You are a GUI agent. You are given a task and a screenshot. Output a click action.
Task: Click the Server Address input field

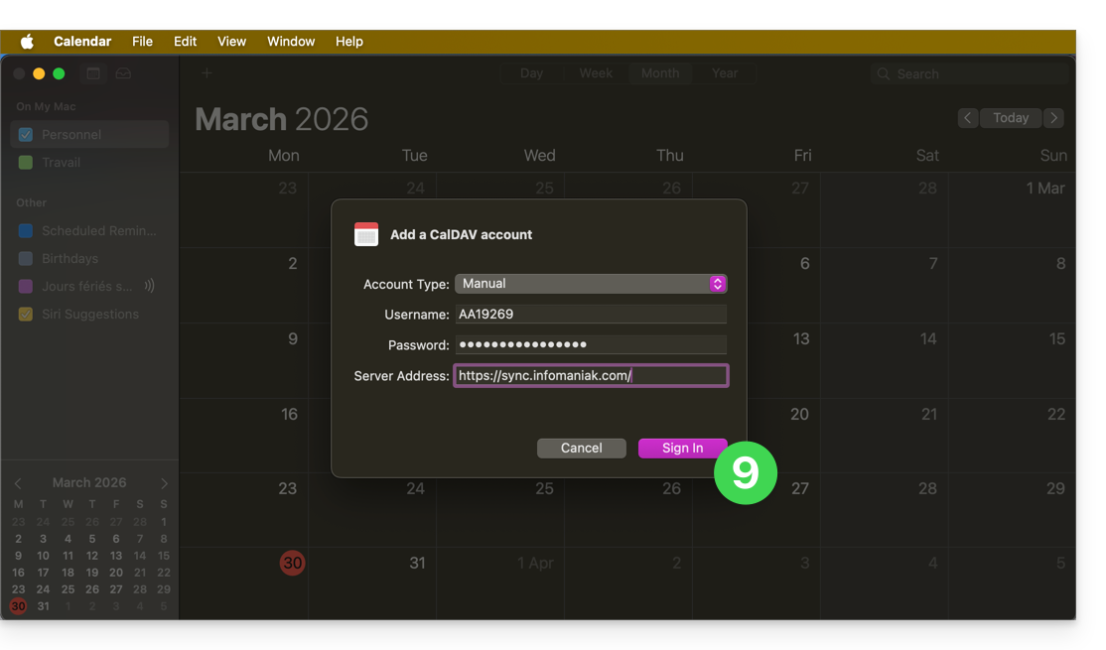pos(591,376)
